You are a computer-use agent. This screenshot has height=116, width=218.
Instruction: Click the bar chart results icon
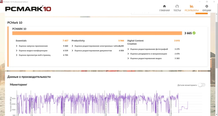pyautogui.click(x=192, y=6)
